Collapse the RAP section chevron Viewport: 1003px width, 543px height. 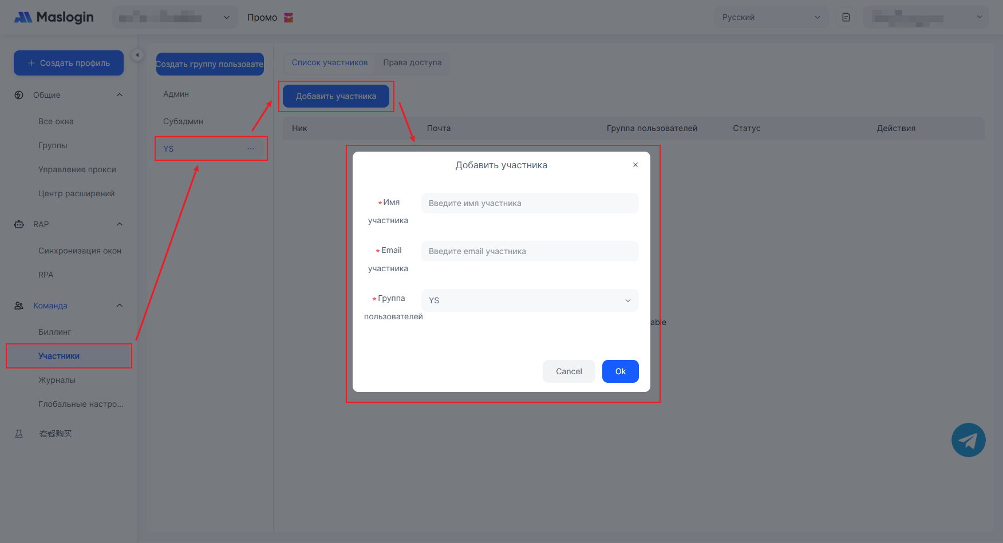coord(120,224)
